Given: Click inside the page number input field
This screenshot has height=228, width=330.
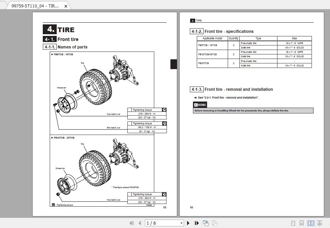Looking at the screenshot, I should tap(160, 223).
